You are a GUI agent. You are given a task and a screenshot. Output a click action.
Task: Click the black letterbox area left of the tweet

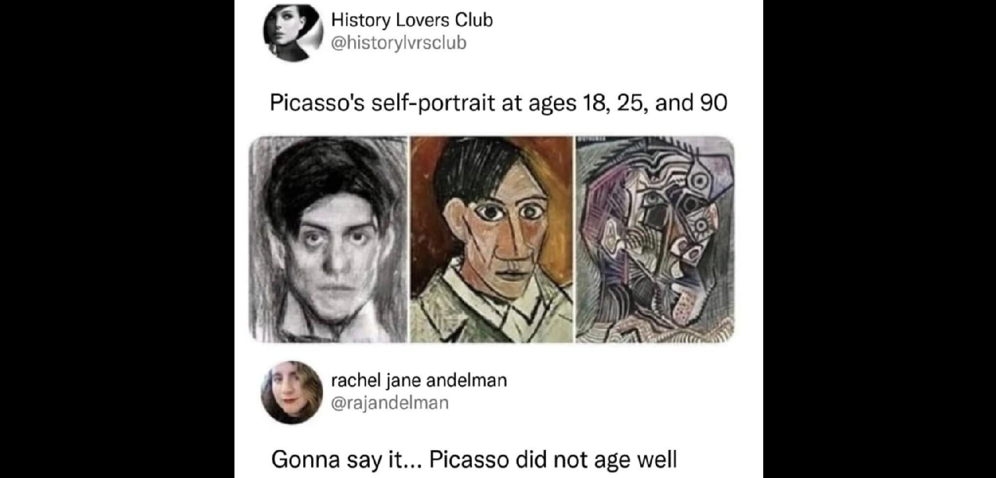click(117, 239)
